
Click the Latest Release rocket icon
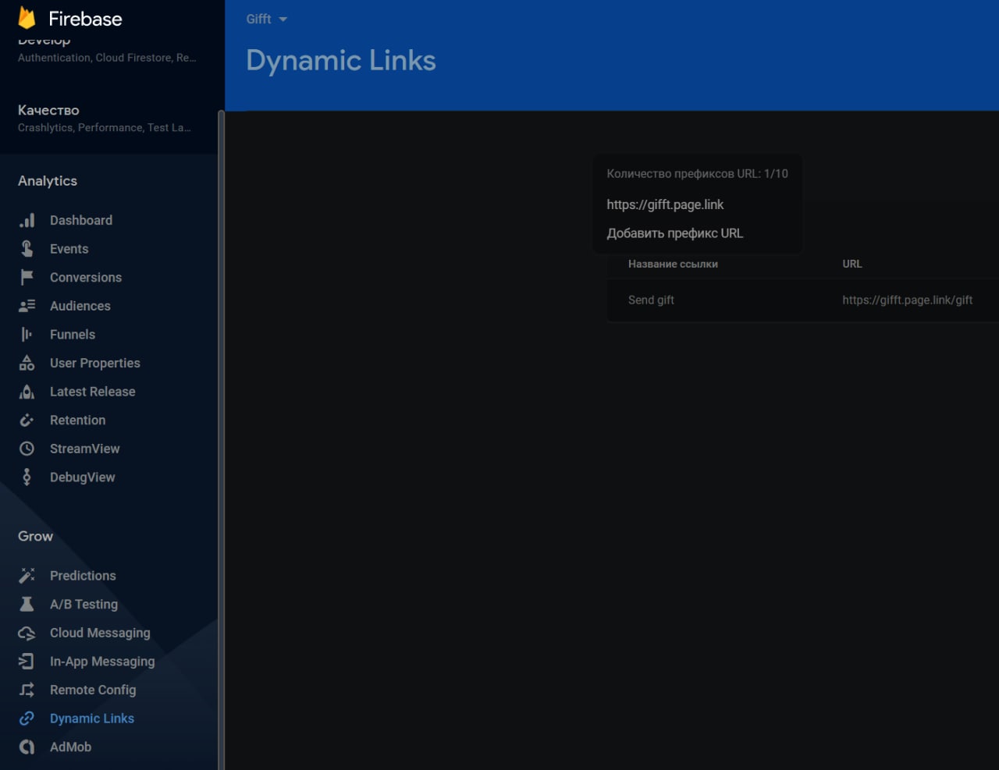(27, 392)
